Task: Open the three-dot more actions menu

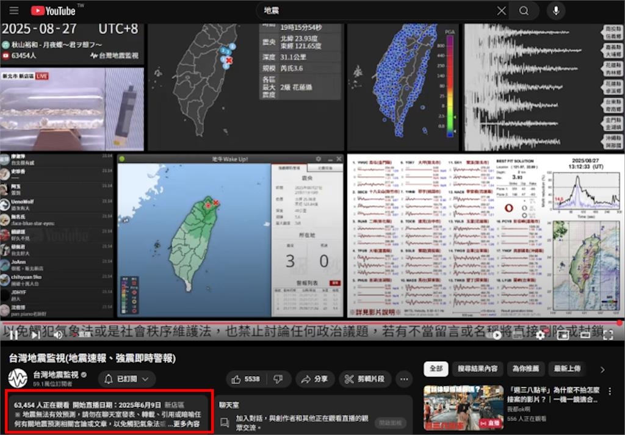Action: pos(403,379)
